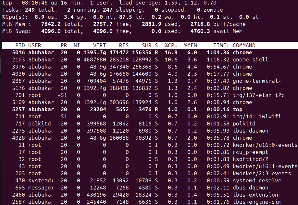This screenshot has width=298, height=205.
Task: Select the 4760.3 avail Mem value
Action: point(200,31)
